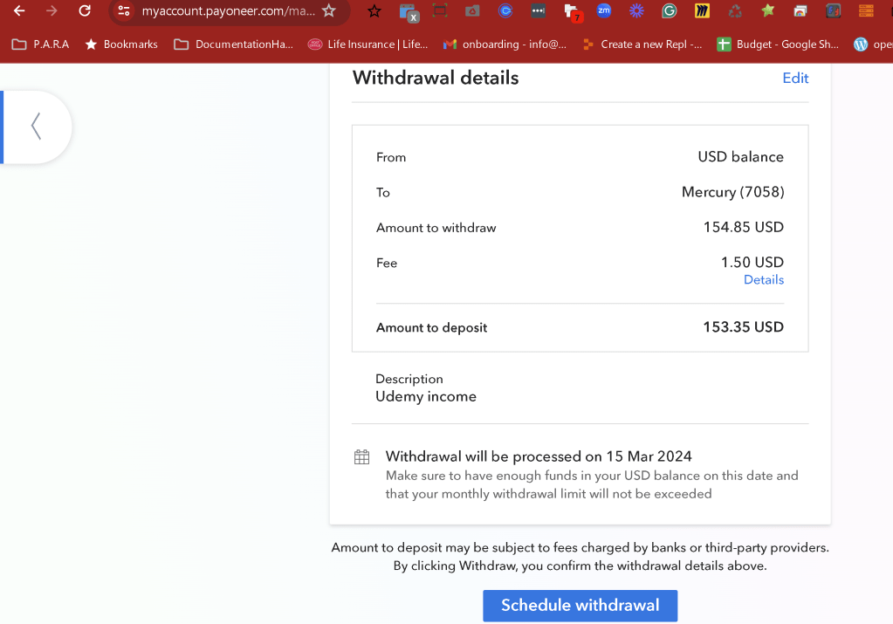Click the myaccount.payoneer.com address bar
The width and height of the screenshot is (893, 624).
(x=229, y=10)
